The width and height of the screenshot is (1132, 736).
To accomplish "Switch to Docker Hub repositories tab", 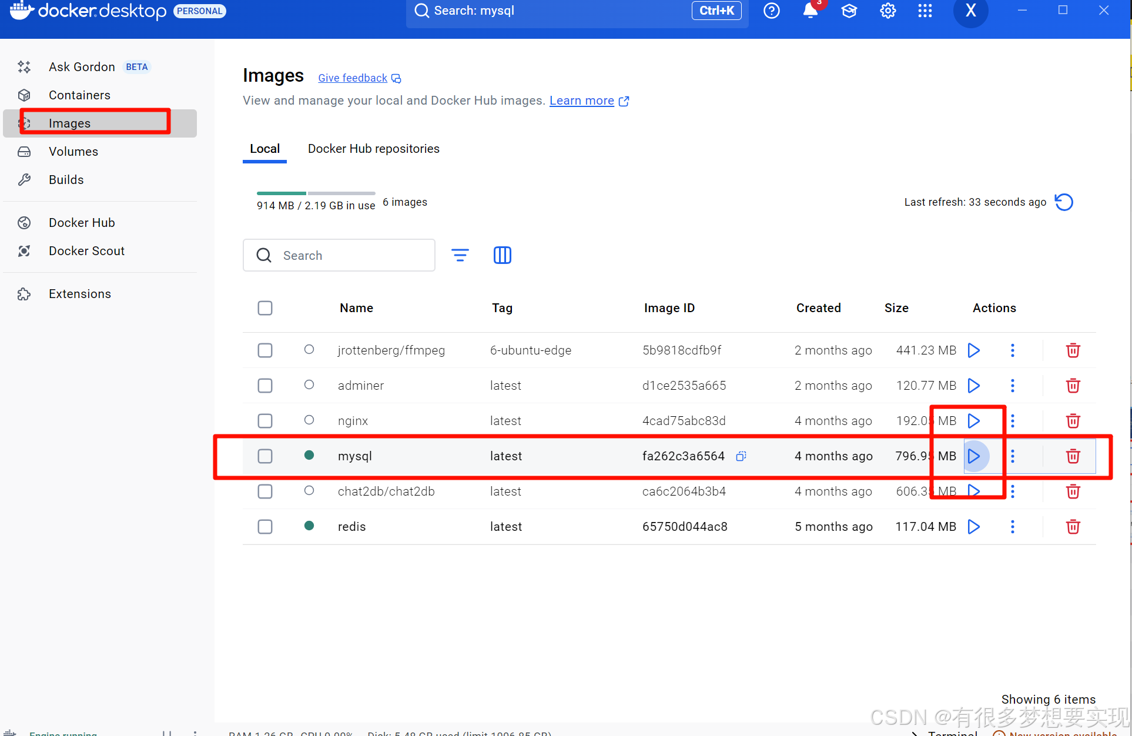I will 373,149.
